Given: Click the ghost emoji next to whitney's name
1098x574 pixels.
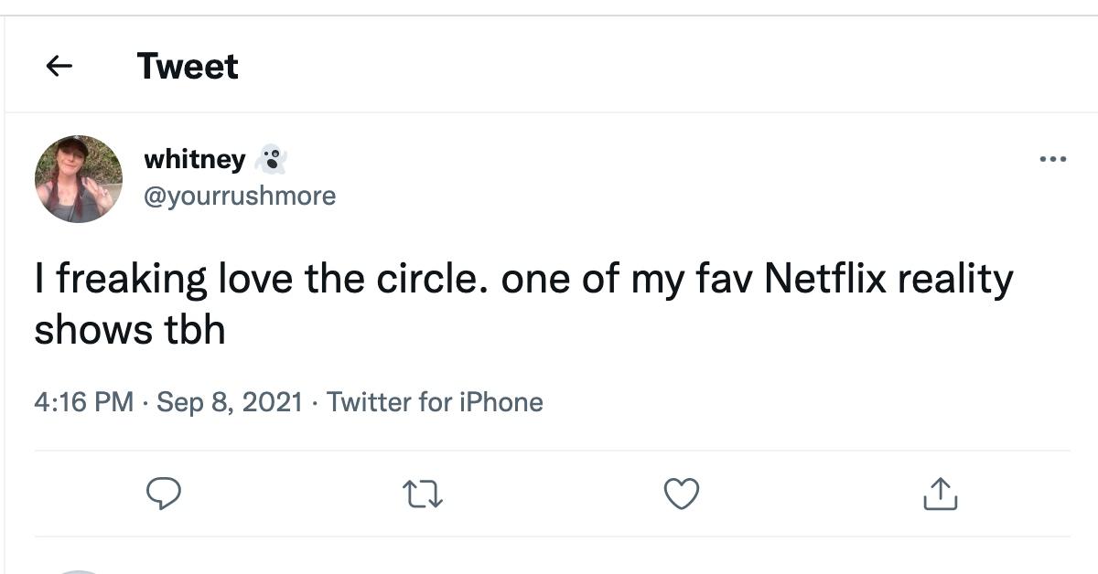Looking at the screenshot, I should 274,157.
